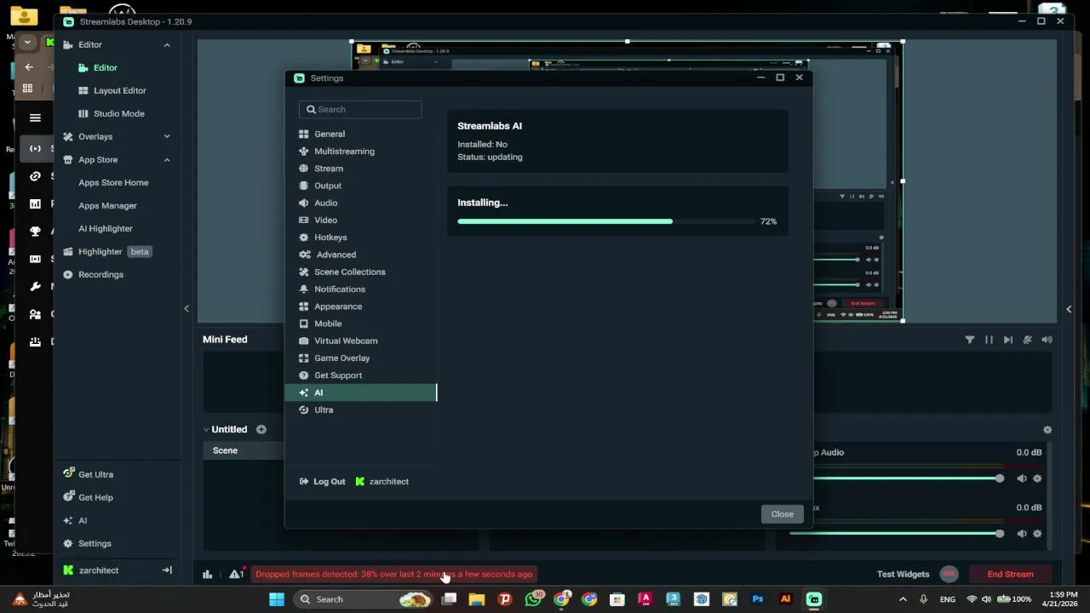The height and width of the screenshot is (613, 1090).
Task: Open Get Support settings category
Action: [360, 375]
